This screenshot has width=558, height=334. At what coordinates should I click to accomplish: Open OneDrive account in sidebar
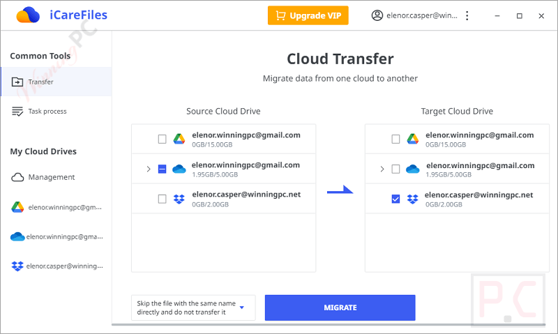coord(56,236)
